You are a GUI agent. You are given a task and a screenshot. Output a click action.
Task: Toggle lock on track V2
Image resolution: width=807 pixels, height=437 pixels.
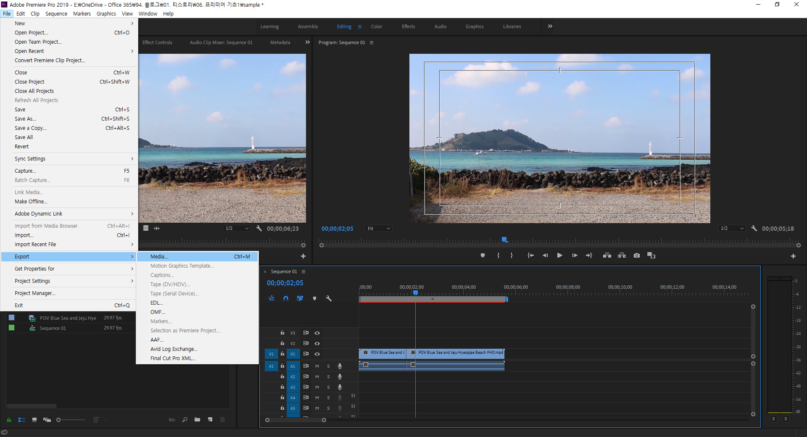(282, 343)
